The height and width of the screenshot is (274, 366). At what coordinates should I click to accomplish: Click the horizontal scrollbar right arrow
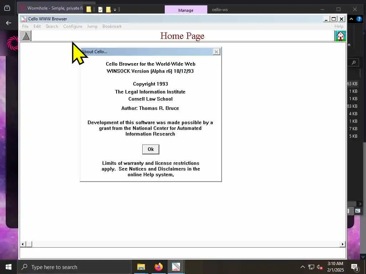point(342,244)
